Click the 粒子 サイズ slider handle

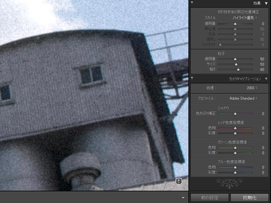pos(236,65)
